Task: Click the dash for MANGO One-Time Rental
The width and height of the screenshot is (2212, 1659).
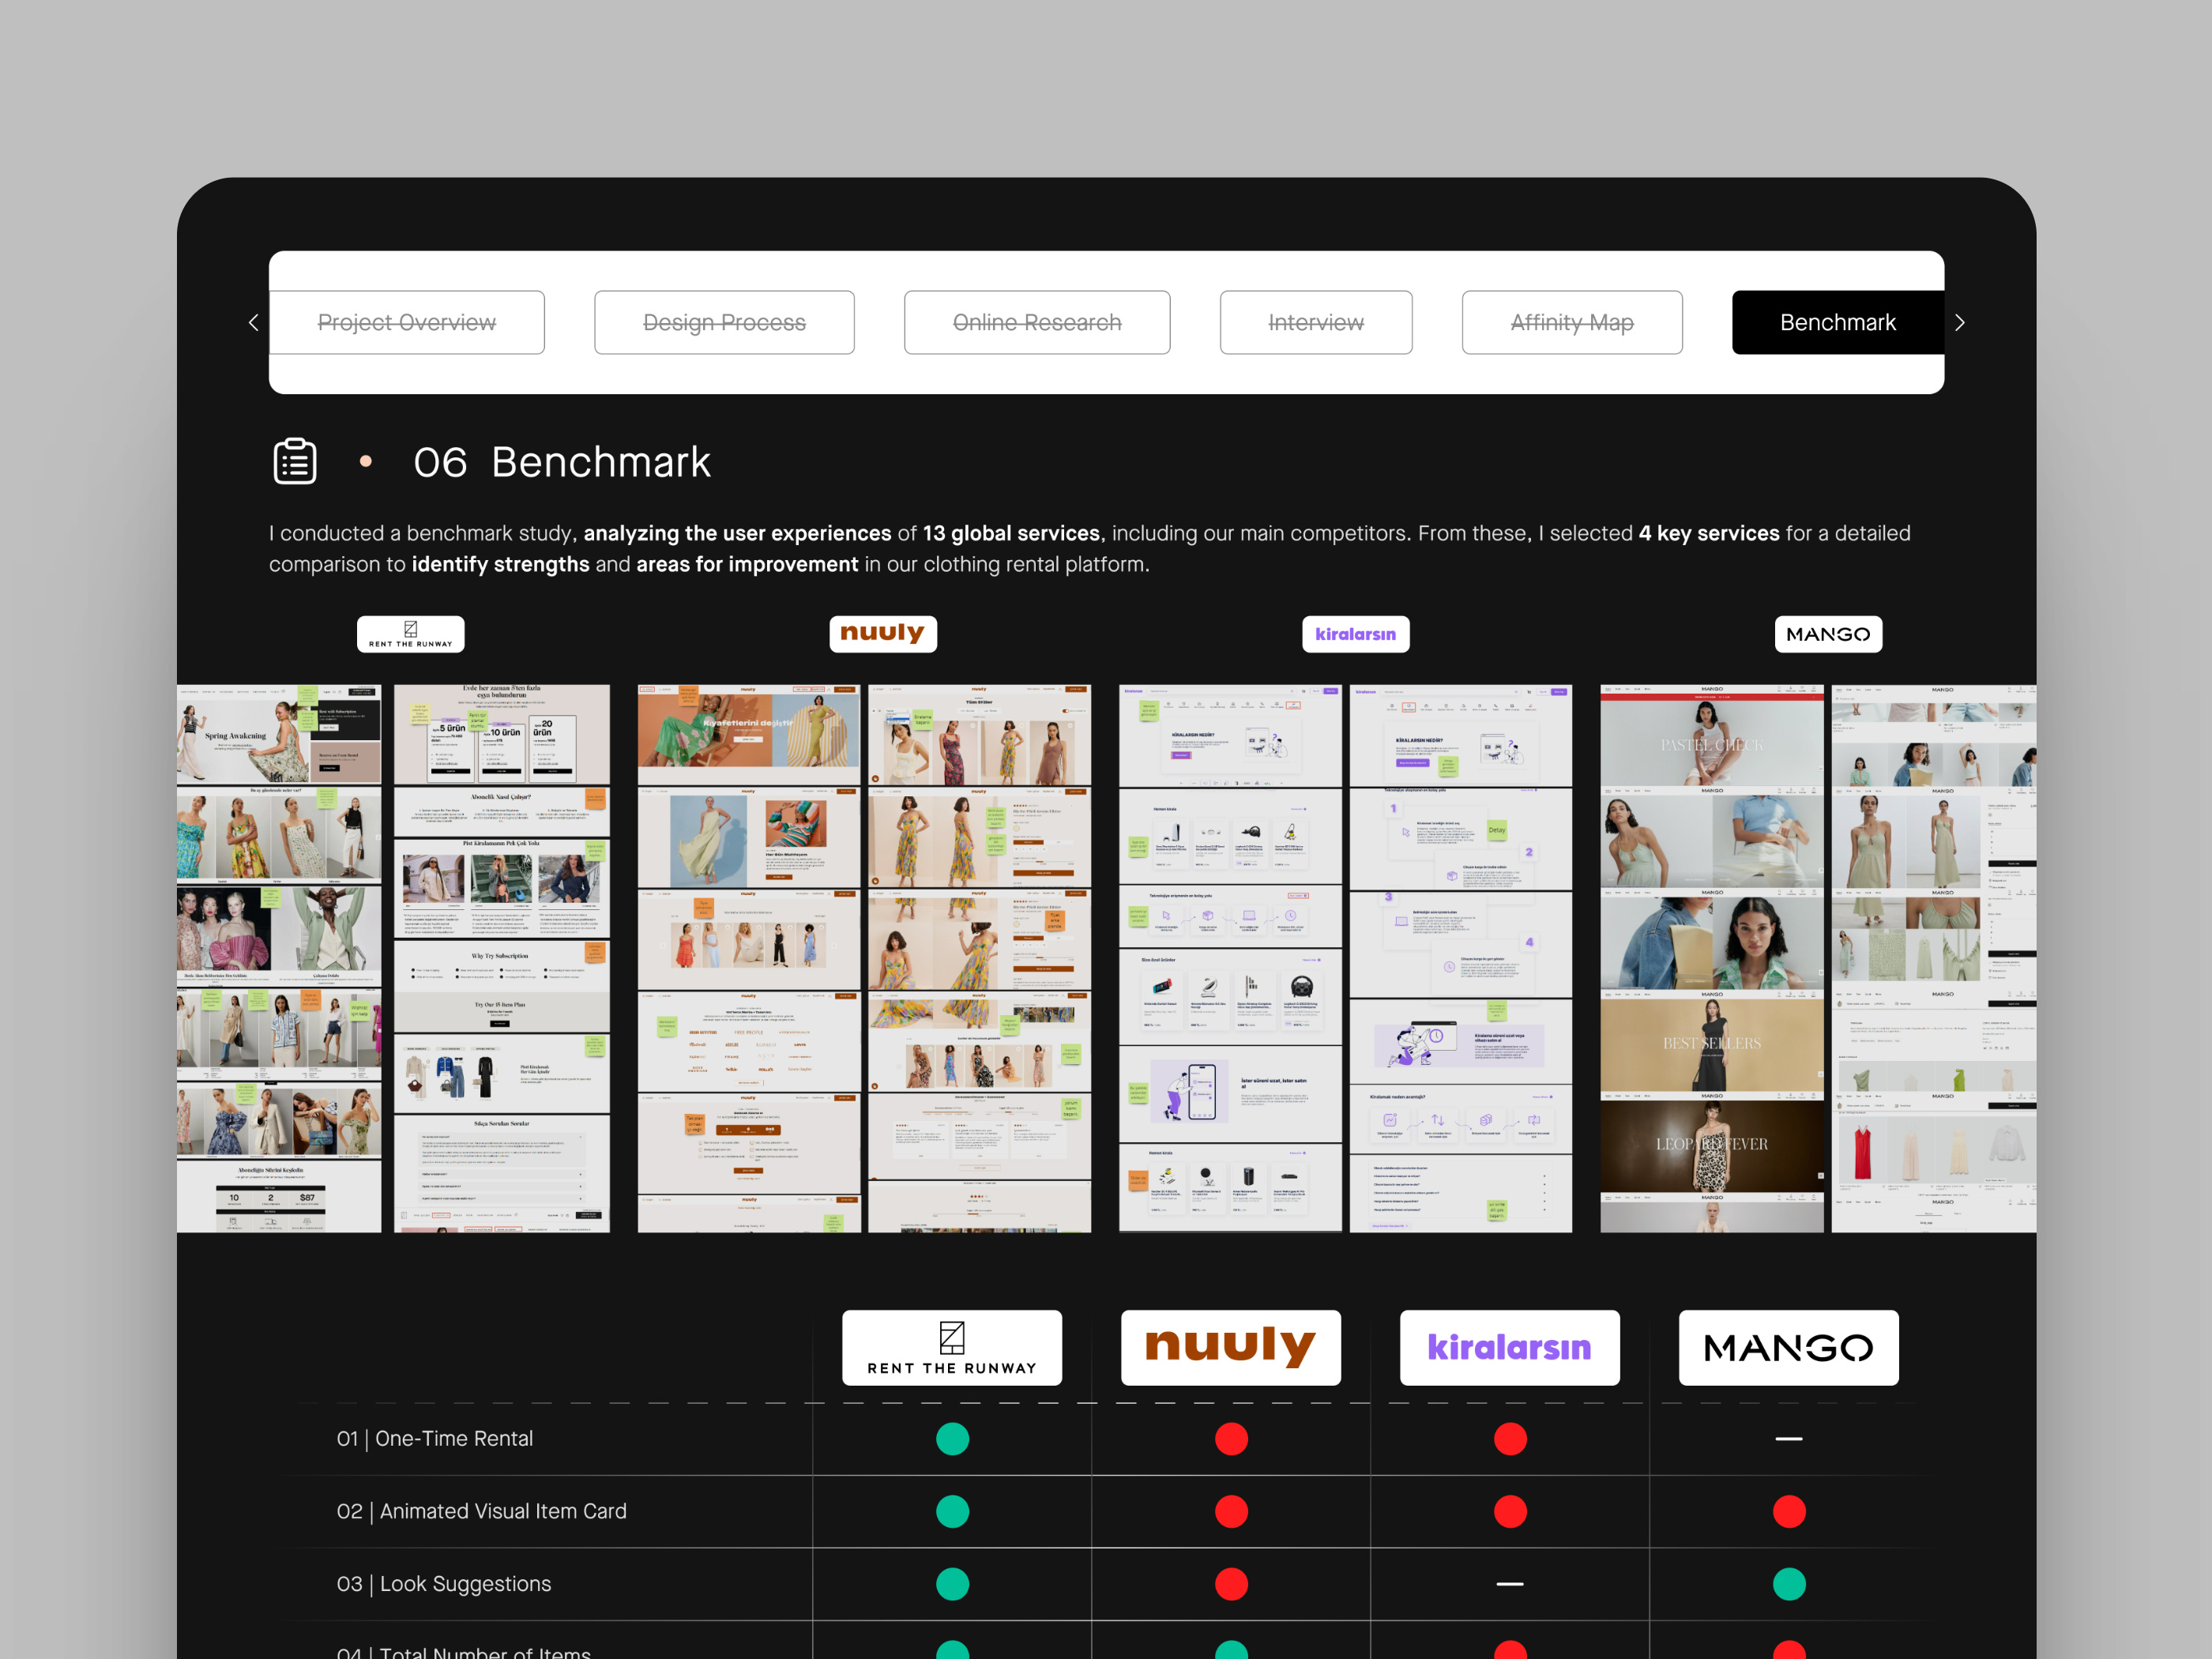Action: point(1789,1438)
